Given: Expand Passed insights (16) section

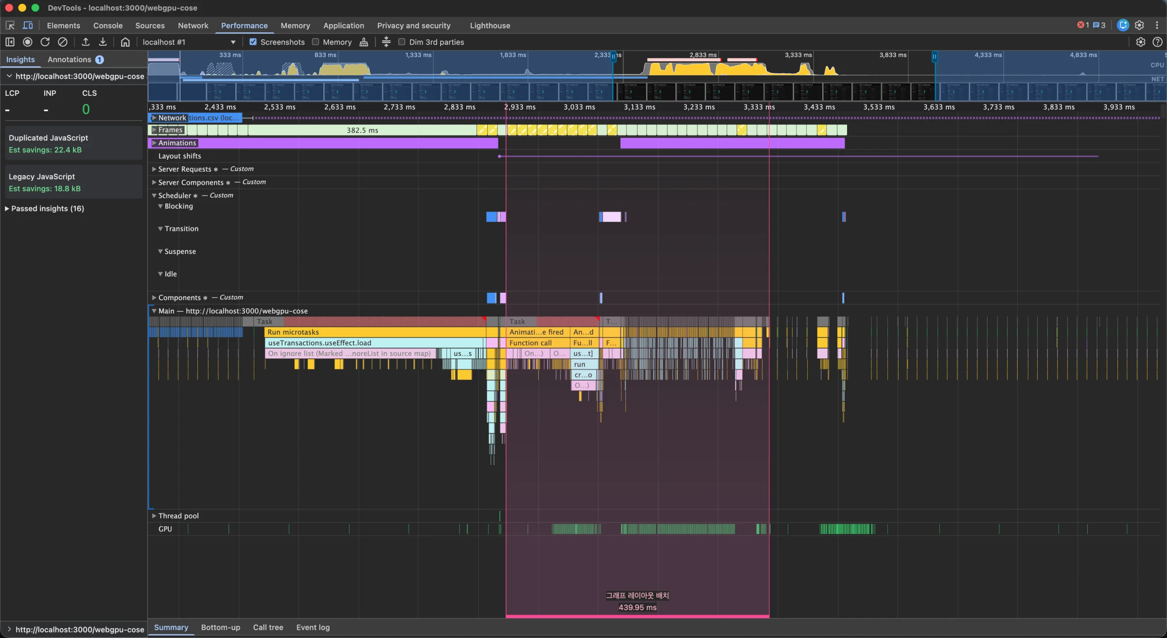Looking at the screenshot, I should (47, 209).
